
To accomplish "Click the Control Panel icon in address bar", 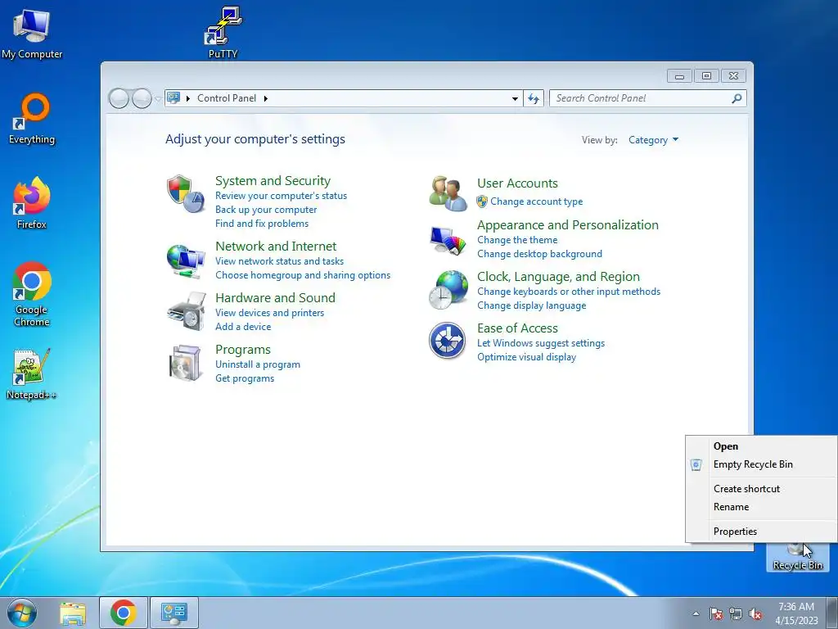I will pyautogui.click(x=173, y=98).
